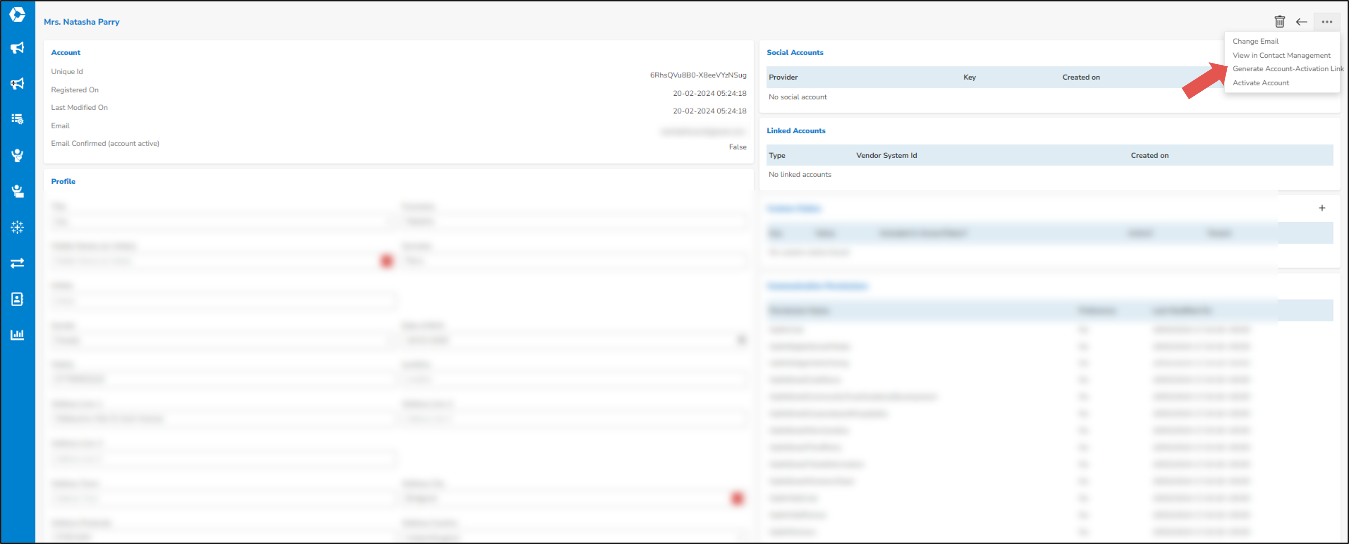
Task: Open the bar chart reports icon
Action: [x=17, y=335]
